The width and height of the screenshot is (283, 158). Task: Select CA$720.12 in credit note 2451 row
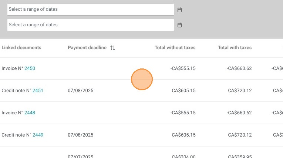[240, 90]
